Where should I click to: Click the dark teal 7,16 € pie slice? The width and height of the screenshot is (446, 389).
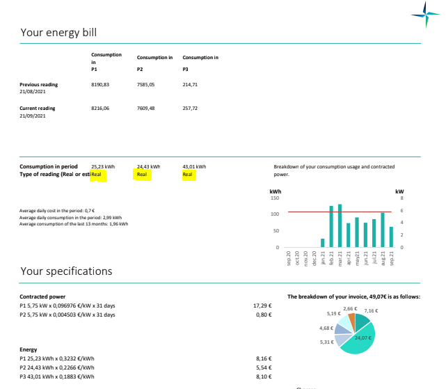coord(360,321)
